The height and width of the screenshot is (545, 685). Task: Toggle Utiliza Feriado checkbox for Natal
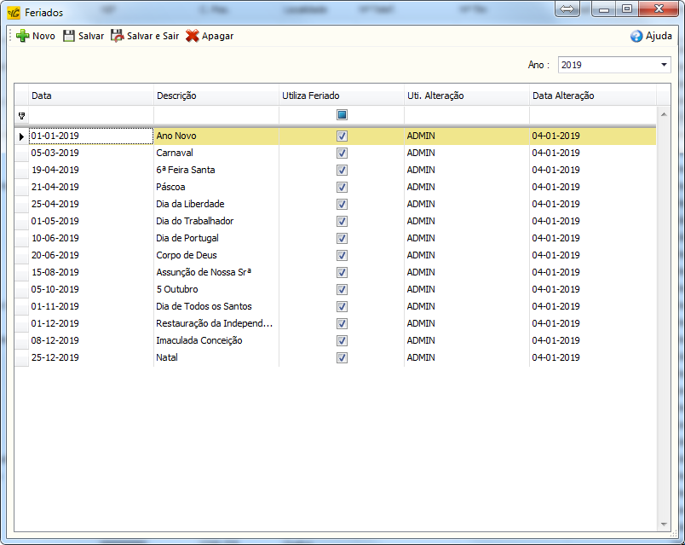pyautogui.click(x=342, y=357)
